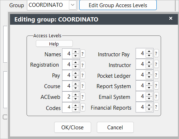Decrease Instructor access level
Screen dimensions: 179x139
click(x=149, y=66)
